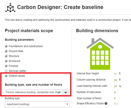The image size is (131, 108).
Task: Toggle the Ground Slab checkbox
Action: tap(6, 51)
